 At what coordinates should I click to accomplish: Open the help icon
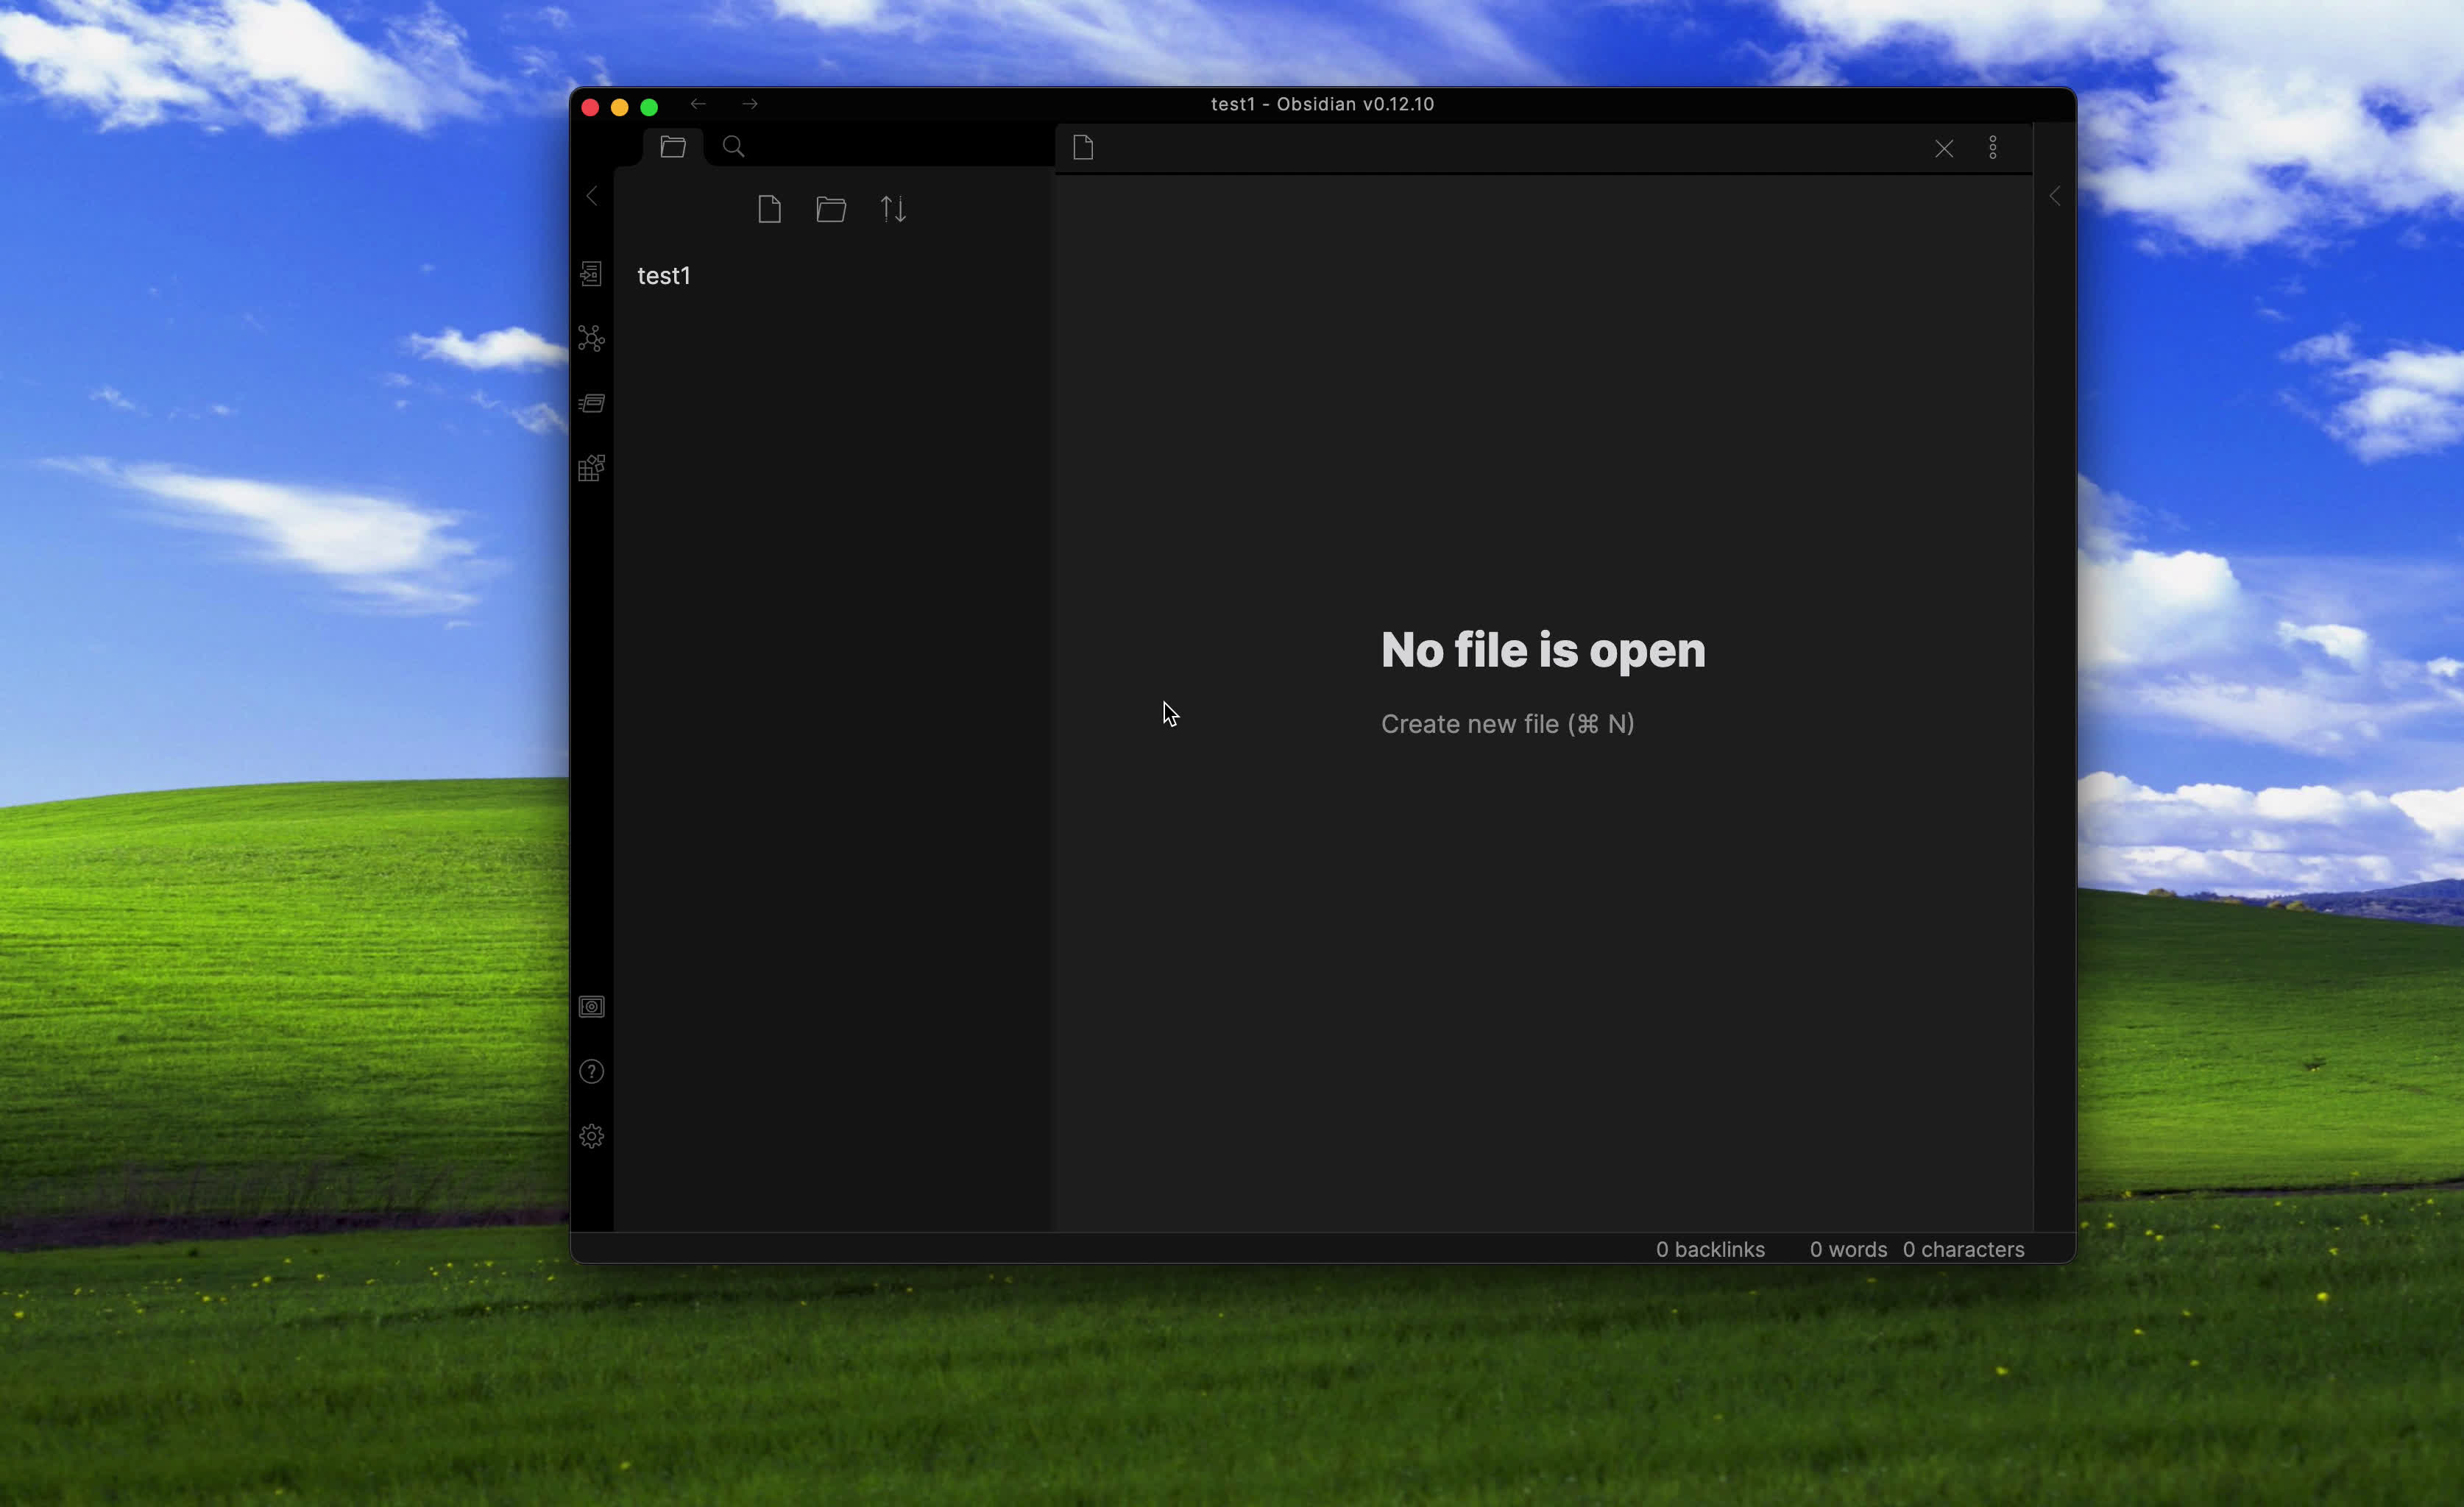point(591,1072)
